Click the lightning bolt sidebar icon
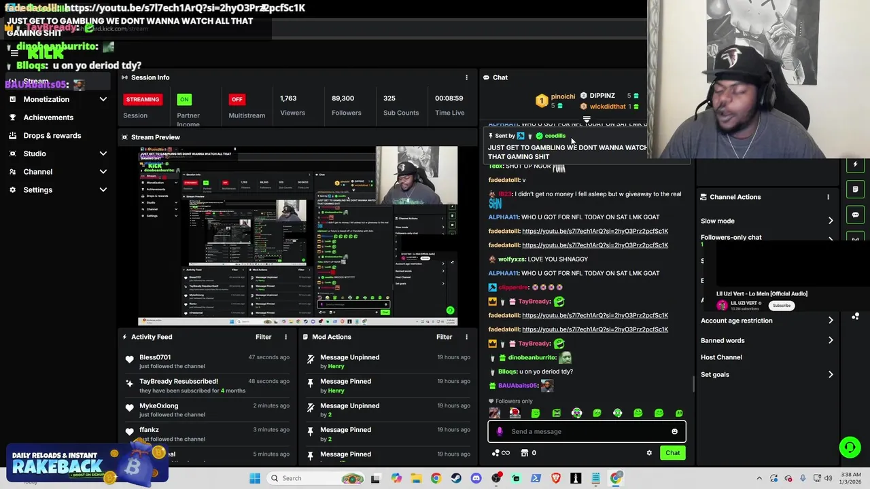870x489 pixels. [x=856, y=164]
